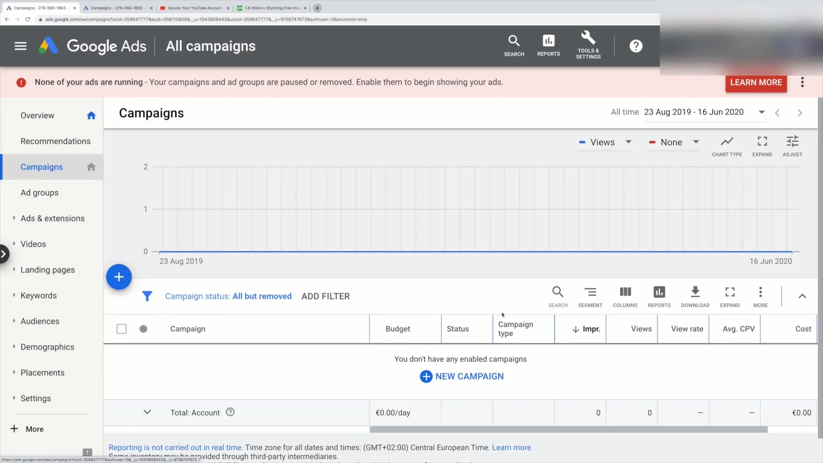
Task: Open the Help question mark icon
Action: point(636,46)
